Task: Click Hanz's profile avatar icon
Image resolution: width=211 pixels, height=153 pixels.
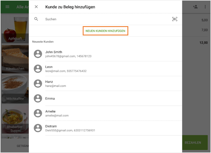Action: 38,84
